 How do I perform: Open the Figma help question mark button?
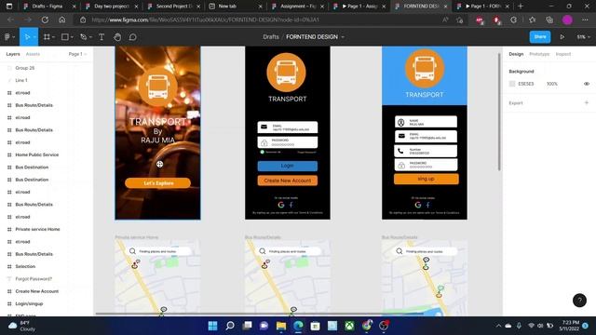click(579, 300)
